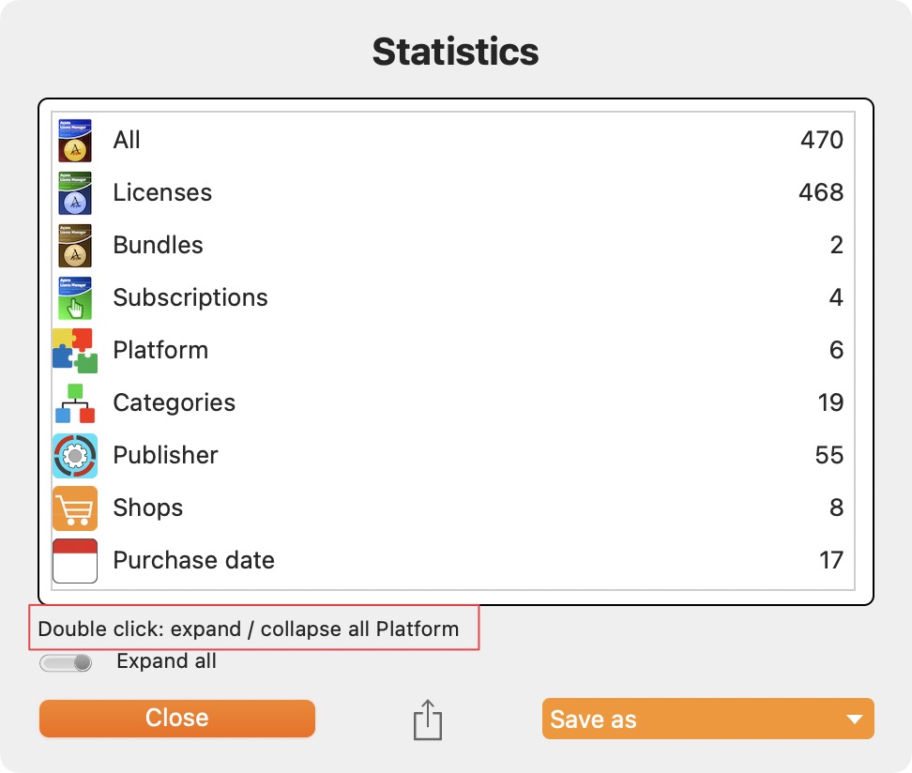This screenshot has height=773, width=912.
Task: Select the Purchase date row label
Action: 193,560
